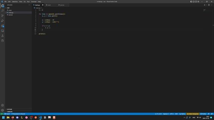This screenshot has height=120, width=214.
Task: Open the Run and Debug view
Action: pyautogui.click(x=2, y=21)
